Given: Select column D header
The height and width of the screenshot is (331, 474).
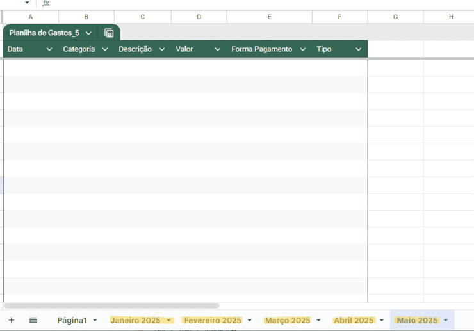Looking at the screenshot, I should click(x=199, y=17).
